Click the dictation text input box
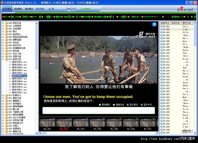Screen dimensions: 198x143 (x=99, y=110)
